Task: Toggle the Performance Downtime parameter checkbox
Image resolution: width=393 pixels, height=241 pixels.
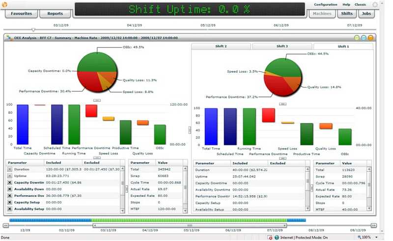Action: (x=9, y=196)
